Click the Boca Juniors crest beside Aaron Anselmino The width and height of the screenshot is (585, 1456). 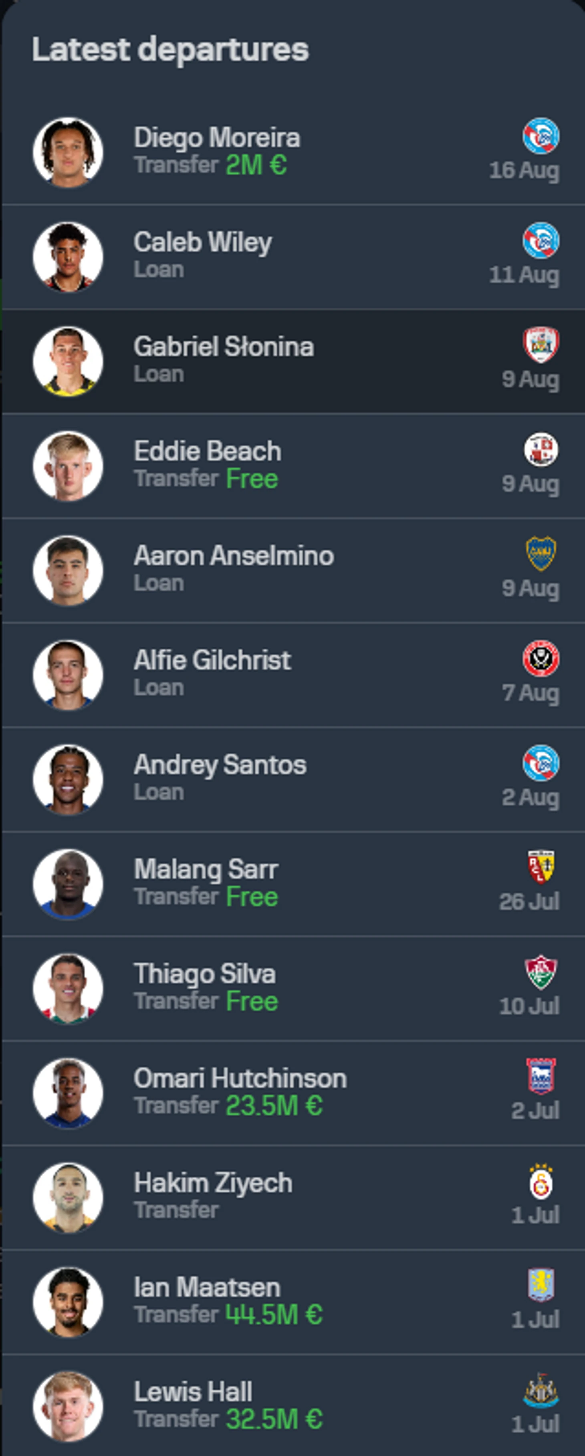(541, 554)
